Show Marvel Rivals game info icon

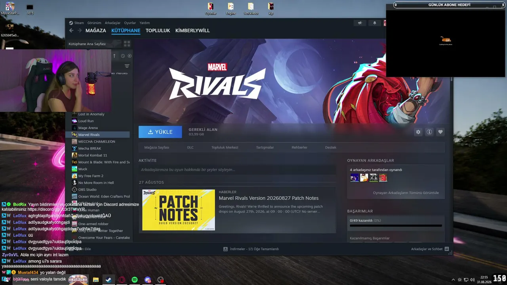click(429, 132)
